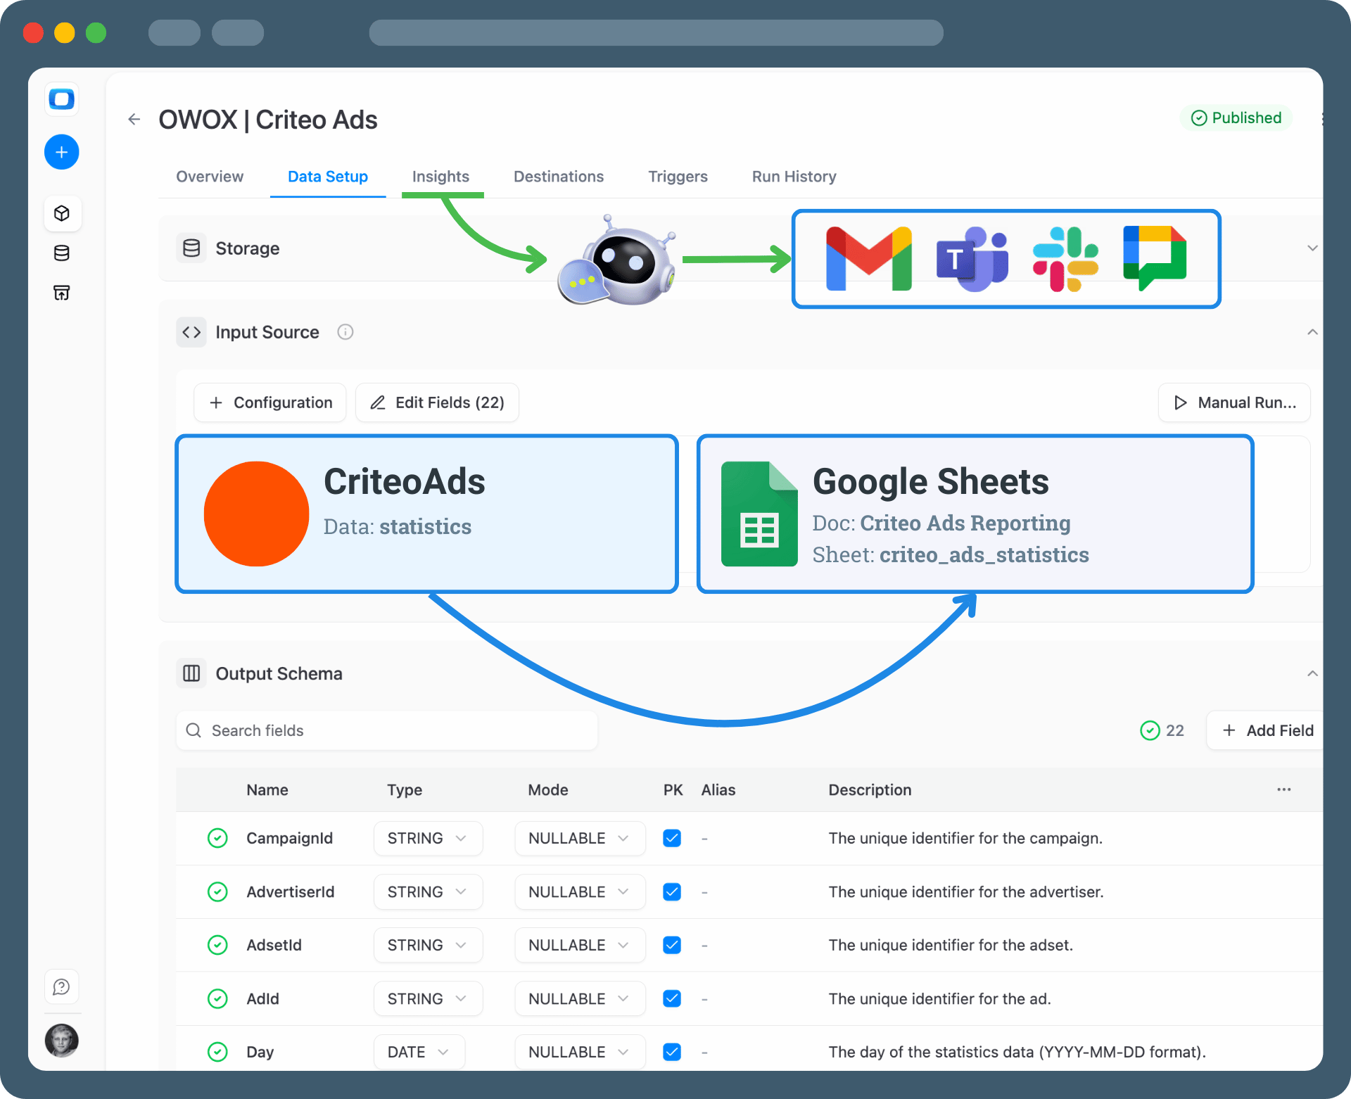Click the Gmail logo icon
The image size is (1351, 1099).
click(x=869, y=258)
